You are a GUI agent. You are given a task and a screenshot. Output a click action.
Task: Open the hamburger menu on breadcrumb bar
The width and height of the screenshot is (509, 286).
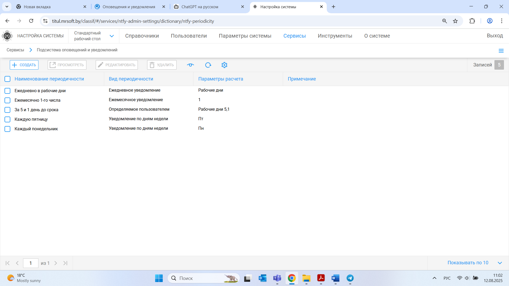[501, 51]
